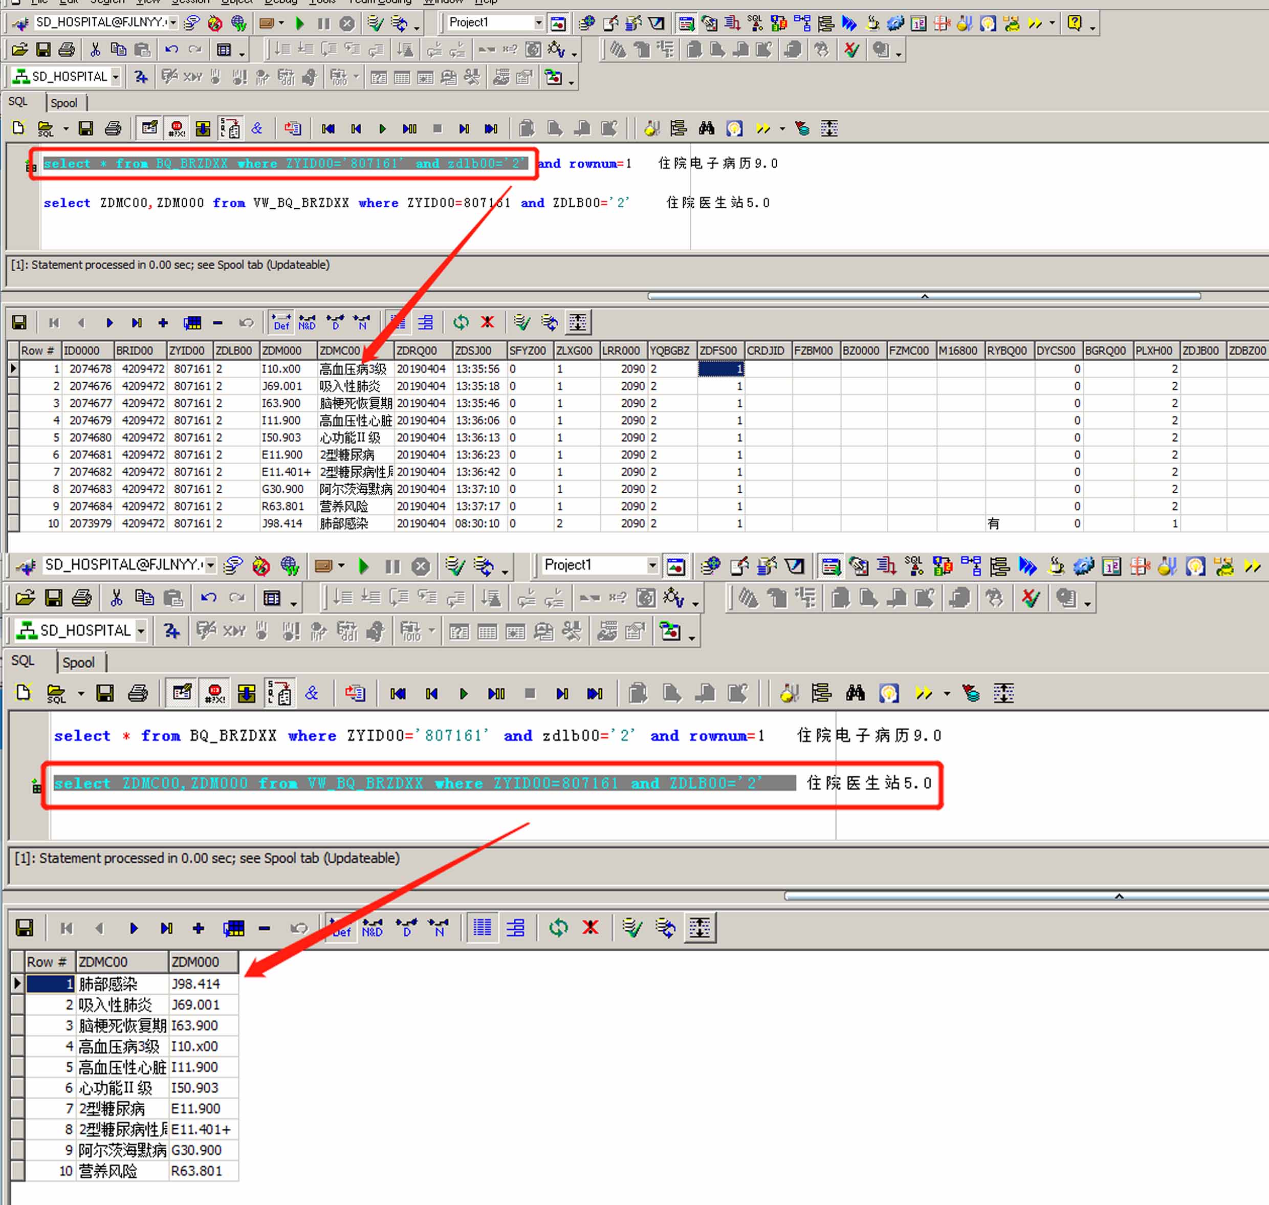
Task: Click the binoculars Find icon in upper SQL editor
Action: pos(707,128)
